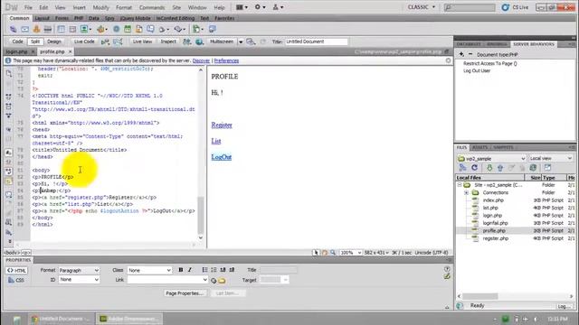Click Connect to remote host in Files panel
The image size is (579, 325).
pyautogui.click(x=462, y=168)
